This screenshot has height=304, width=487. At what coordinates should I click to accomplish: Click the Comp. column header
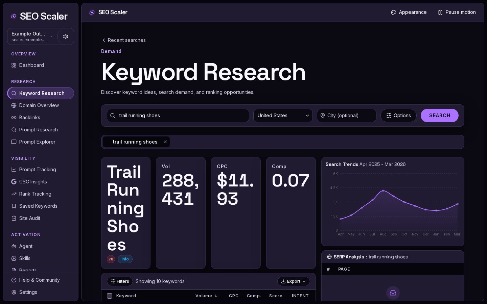click(254, 296)
